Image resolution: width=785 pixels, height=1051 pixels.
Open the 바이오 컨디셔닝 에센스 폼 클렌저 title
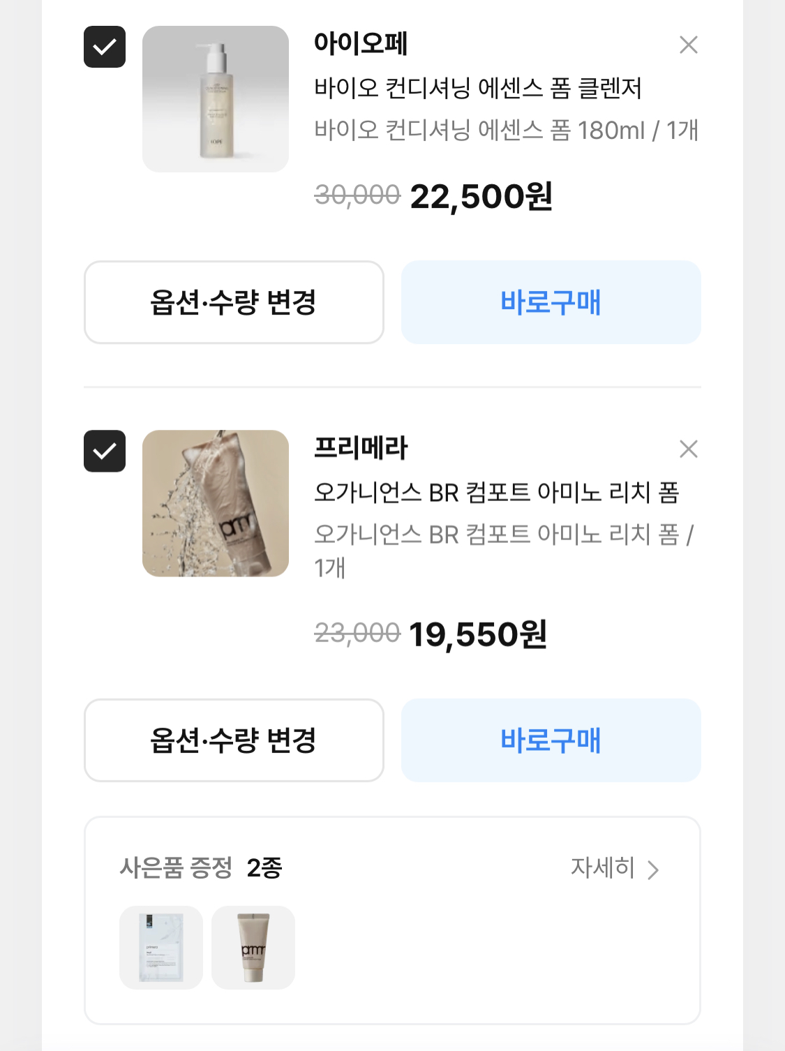478,88
